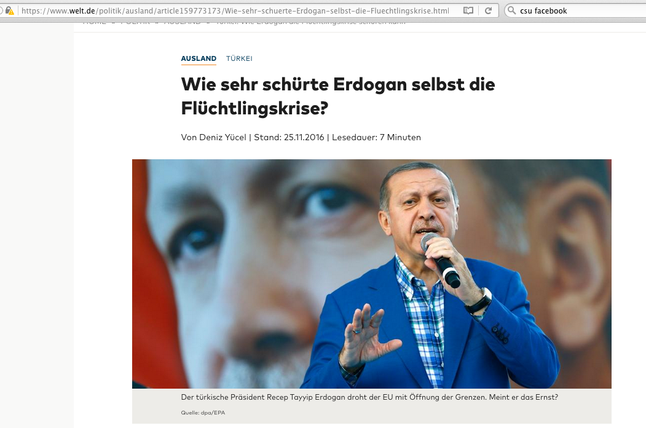
Task: Click the 'Lesedauer: 7 Minuten' text
Action: coord(376,137)
